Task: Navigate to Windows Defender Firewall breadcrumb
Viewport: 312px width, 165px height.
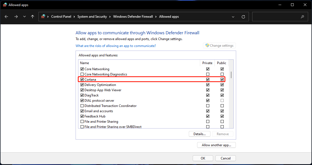Action: coord(133,17)
